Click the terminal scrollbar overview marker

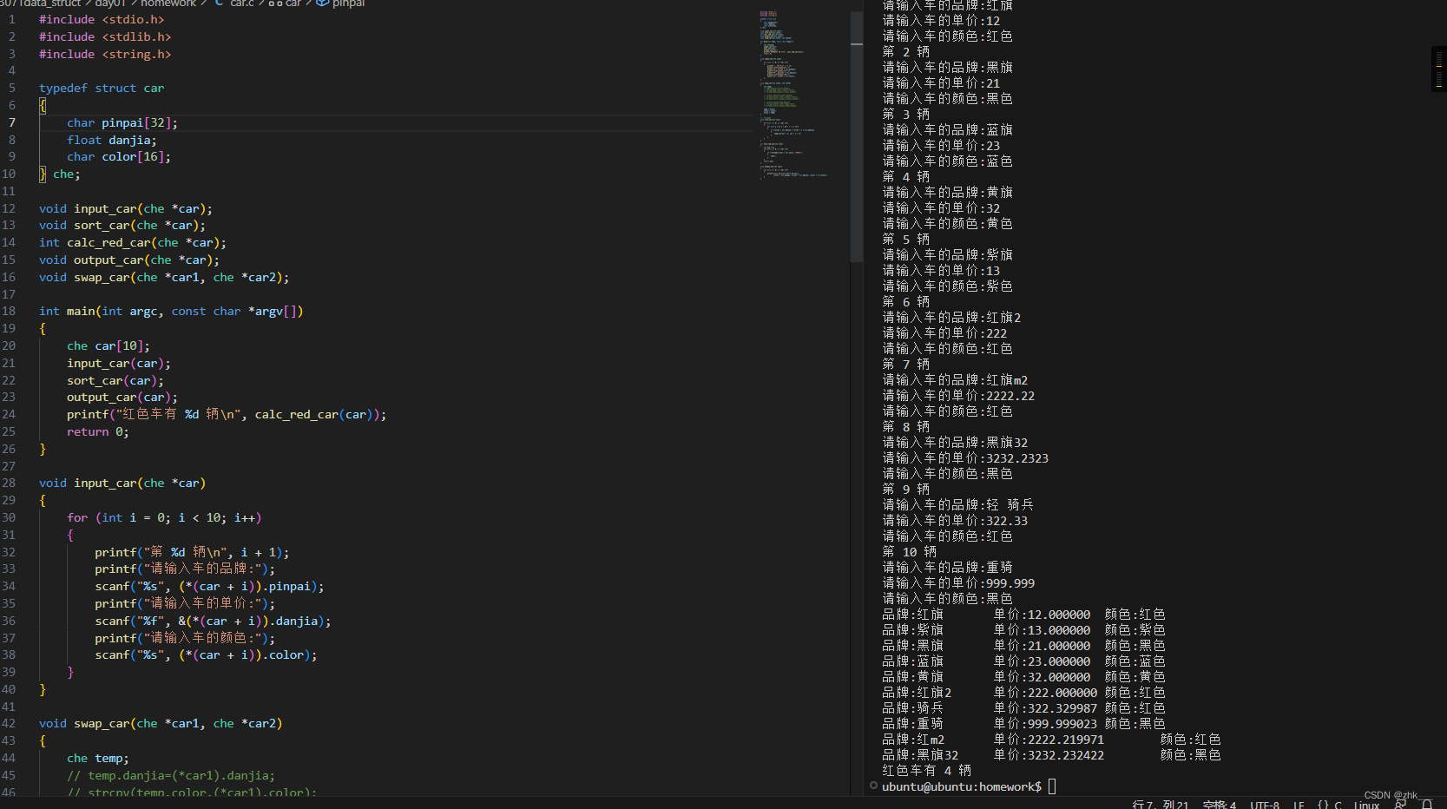coord(1438,69)
